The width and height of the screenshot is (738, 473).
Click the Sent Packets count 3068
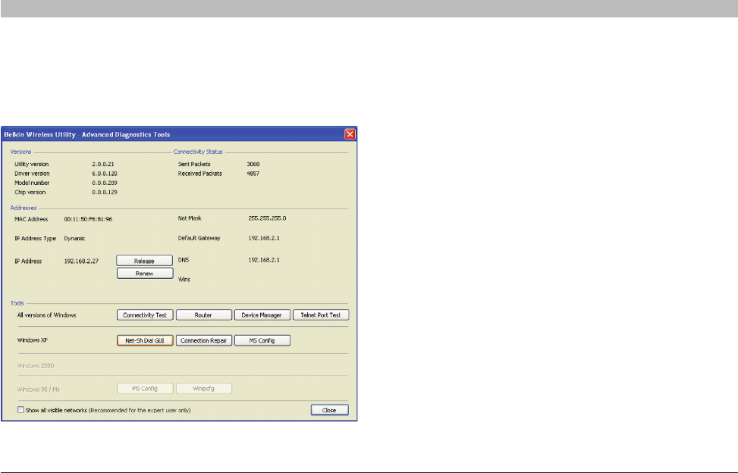point(255,164)
